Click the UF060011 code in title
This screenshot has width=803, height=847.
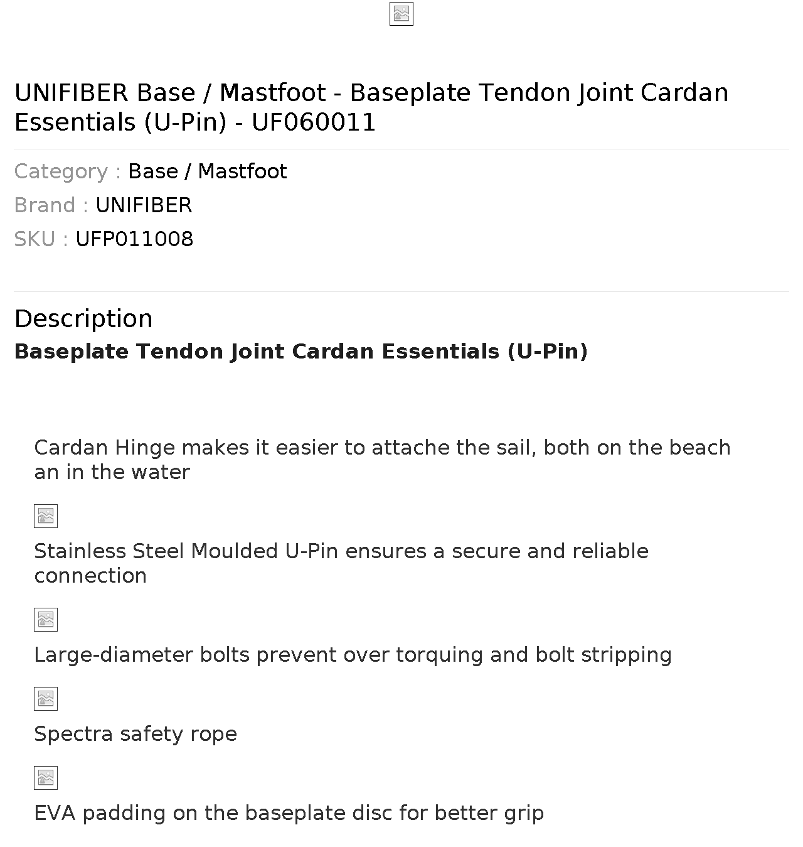pyautogui.click(x=314, y=122)
